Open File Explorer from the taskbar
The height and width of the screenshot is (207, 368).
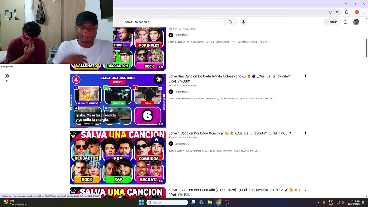pyautogui.click(x=210, y=202)
